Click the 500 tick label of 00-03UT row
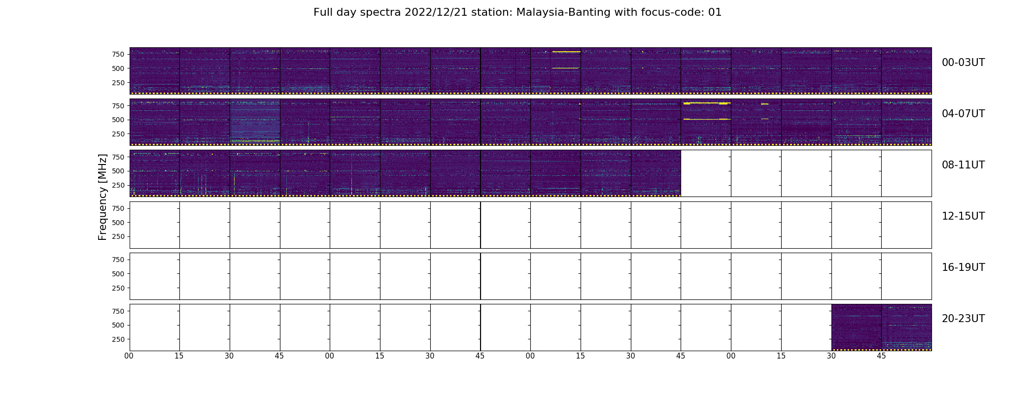The height and width of the screenshot is (394, 1035). pos(118,68)
